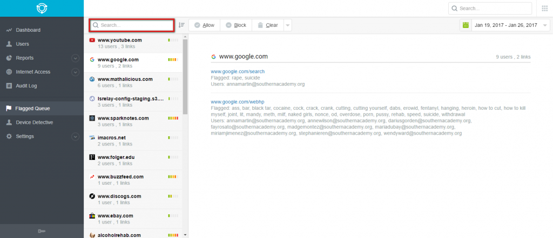Click the mathalicious site favicon
This screenshot has height=238, width=553.
tap(92, 79)
